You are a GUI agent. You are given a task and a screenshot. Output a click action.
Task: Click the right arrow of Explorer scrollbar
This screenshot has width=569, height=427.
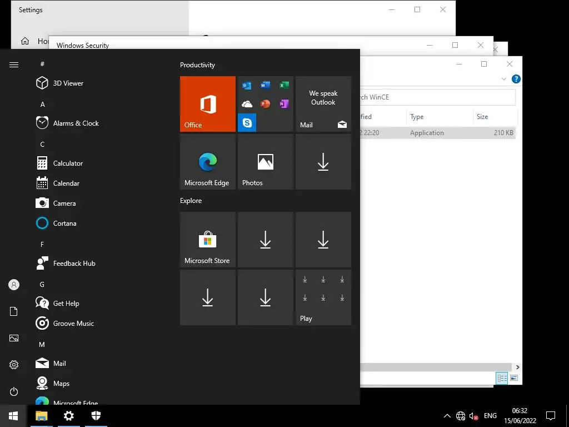[518, 367]
